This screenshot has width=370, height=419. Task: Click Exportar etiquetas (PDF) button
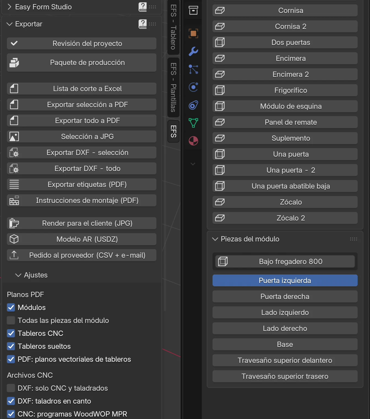coord(81,184)
